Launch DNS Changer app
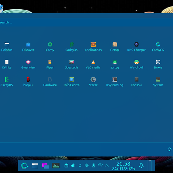Viewport: 173px width, 173px height. tap(136, 47)
